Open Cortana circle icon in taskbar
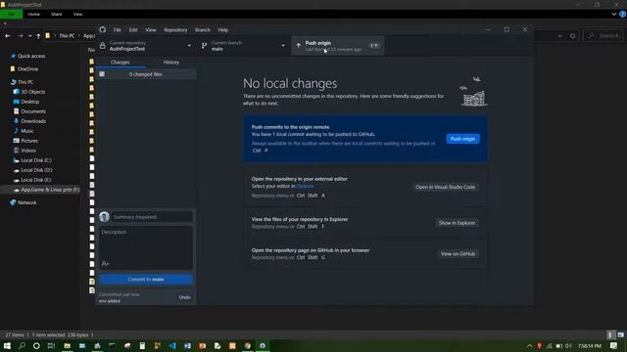The image size is (627, 352). pos(36,345)
